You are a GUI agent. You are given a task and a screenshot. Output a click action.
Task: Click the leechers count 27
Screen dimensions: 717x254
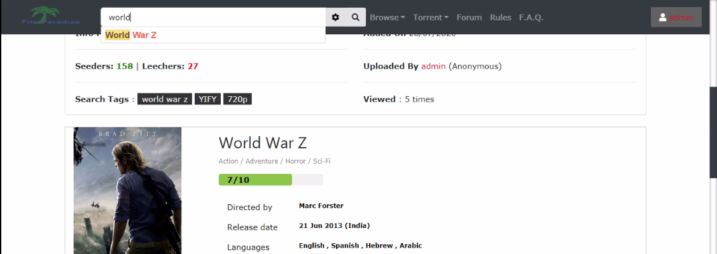pos(193,66)
